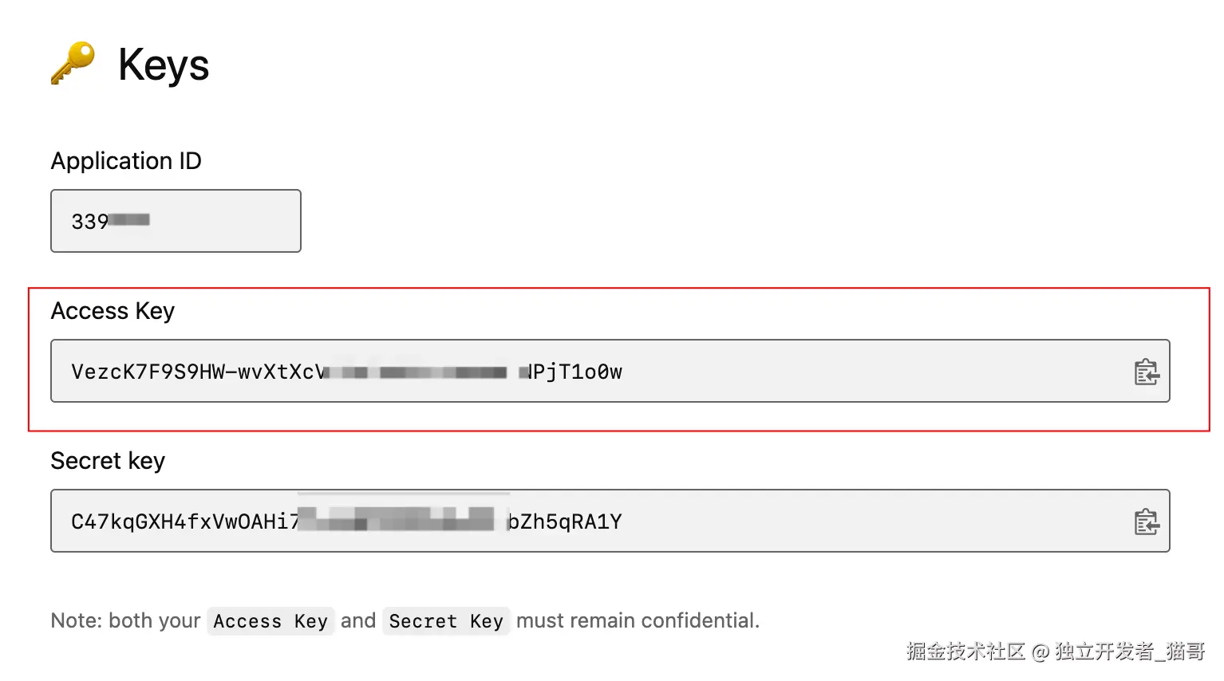1224x681 pixels.
Task: Click the key emoji next to Keys heading
Action: (x=70, y=62)
